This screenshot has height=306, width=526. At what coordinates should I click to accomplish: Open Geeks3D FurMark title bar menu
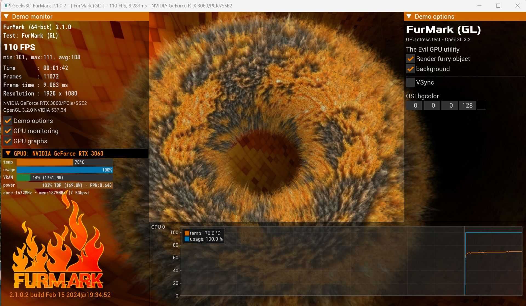pyautogui.click(x=5, y=5)
